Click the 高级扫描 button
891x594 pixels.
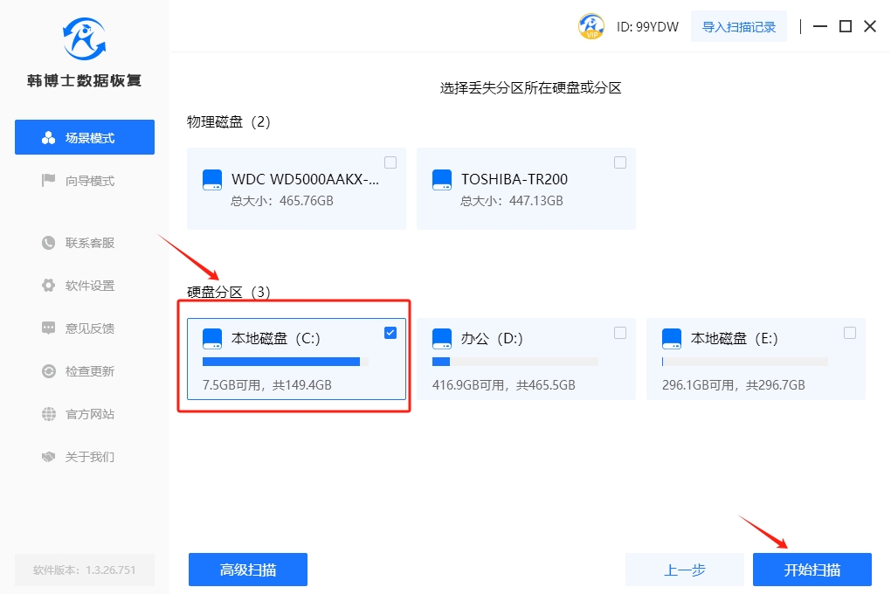(248, 570)
